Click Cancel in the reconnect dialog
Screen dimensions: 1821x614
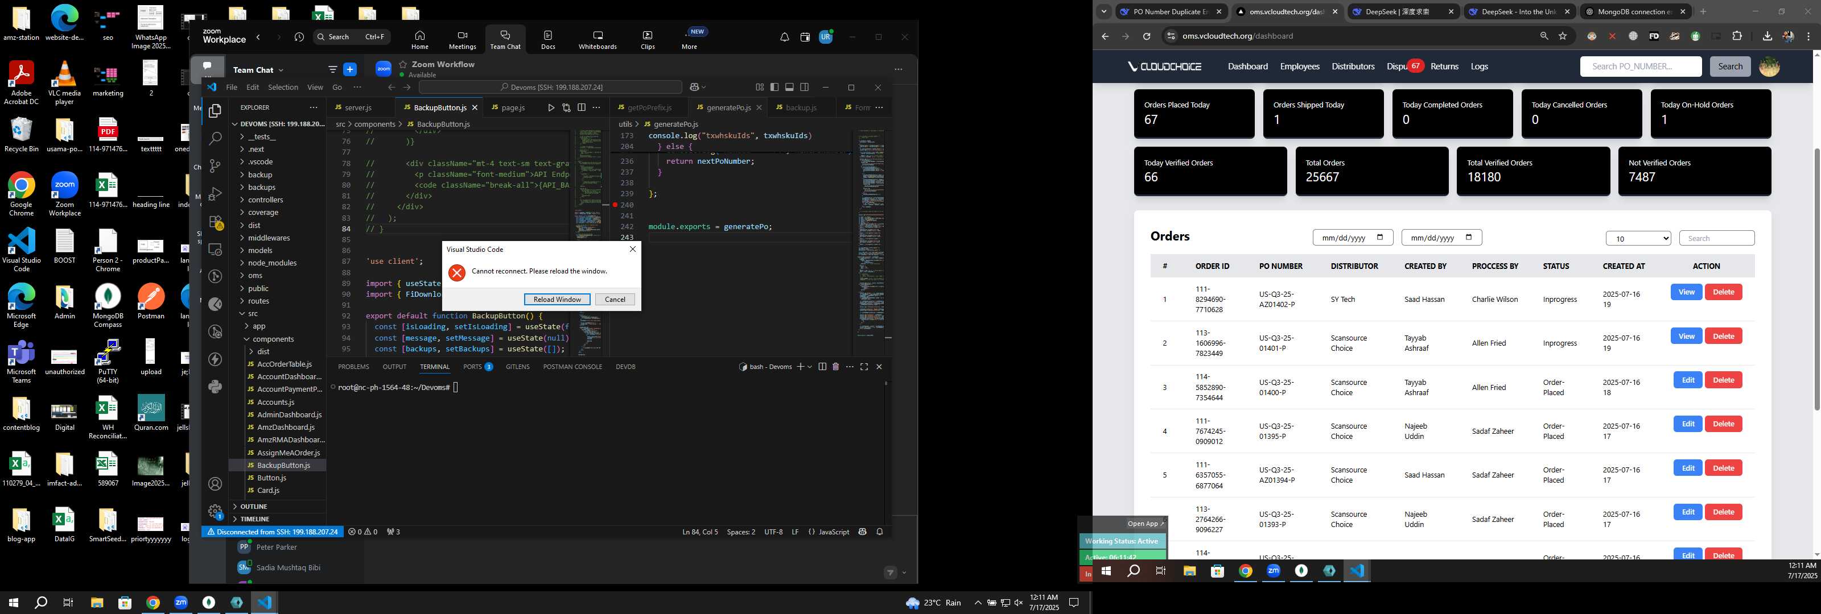coord(615,300)
